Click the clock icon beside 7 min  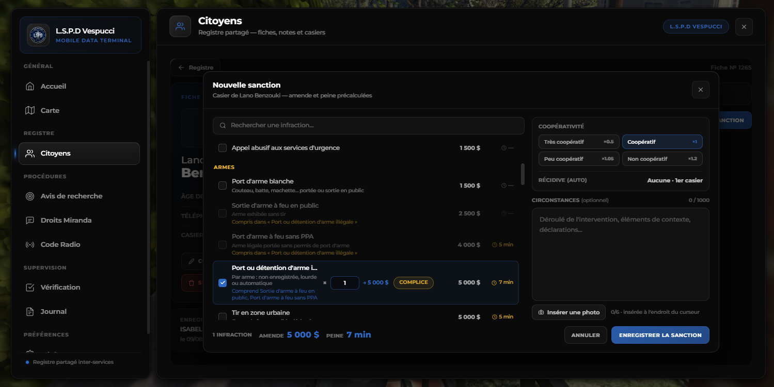pyautogui.click(x=494, y=282)
